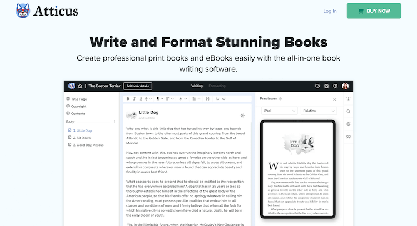Select chapter 3. Good Boy, Atticus
This screenshot has height=226, width=417.
tap(86, 145)
